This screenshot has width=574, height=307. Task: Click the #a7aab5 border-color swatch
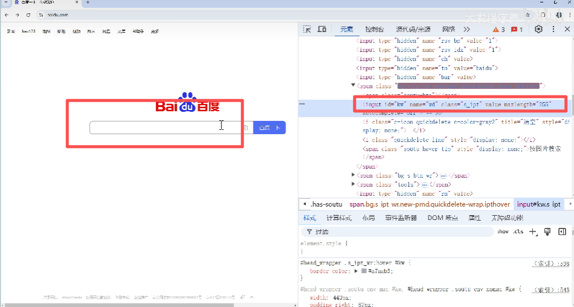(x=364, y=271)
